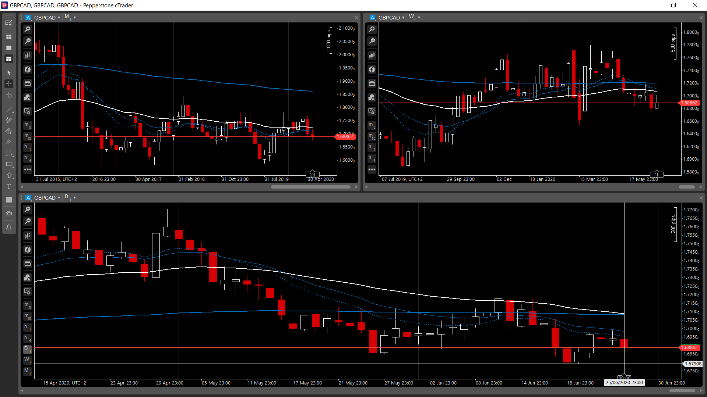Viewport: 707px width, 397px height.
Task: Select the arrow pointer cursor tool
Action: [9, 73]
